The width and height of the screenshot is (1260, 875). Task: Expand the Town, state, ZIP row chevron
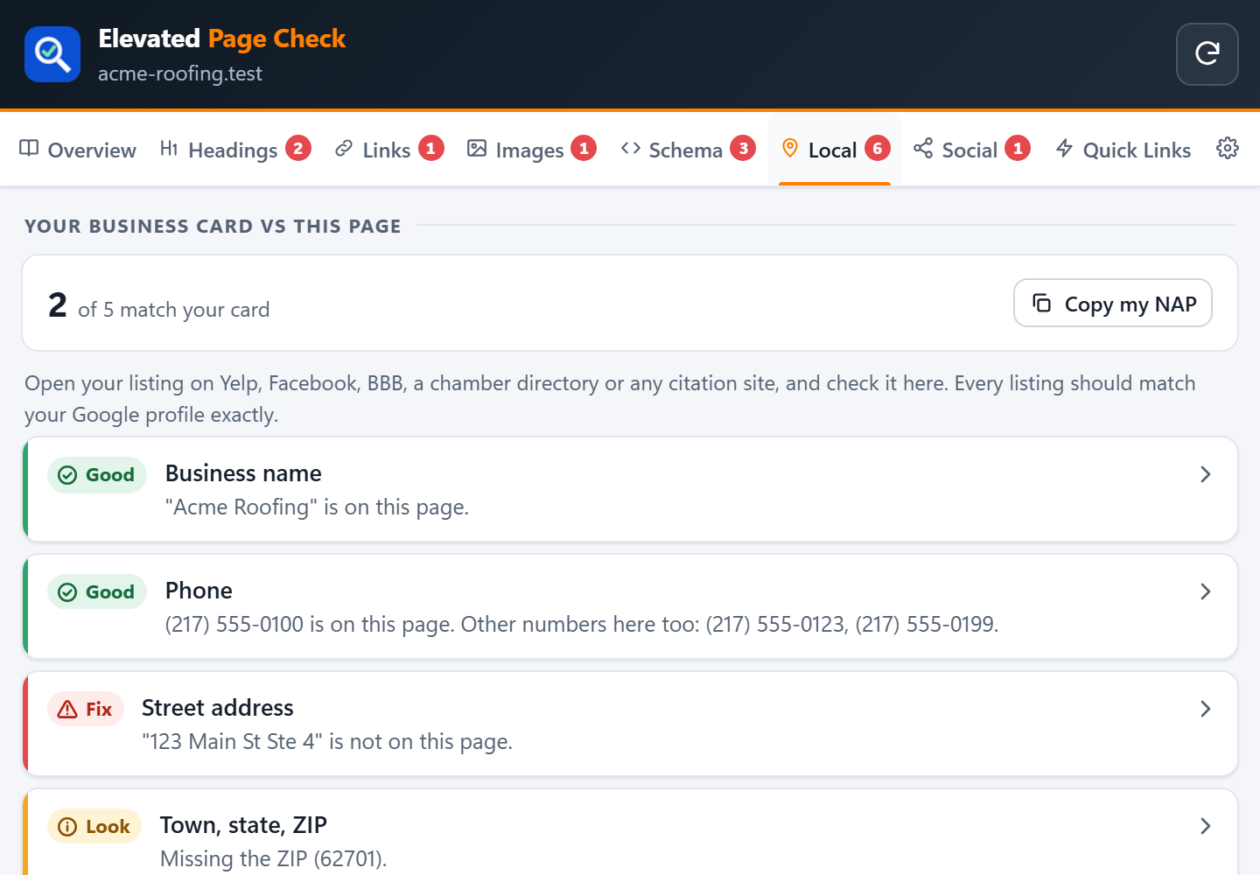[x=1206, y=826]
